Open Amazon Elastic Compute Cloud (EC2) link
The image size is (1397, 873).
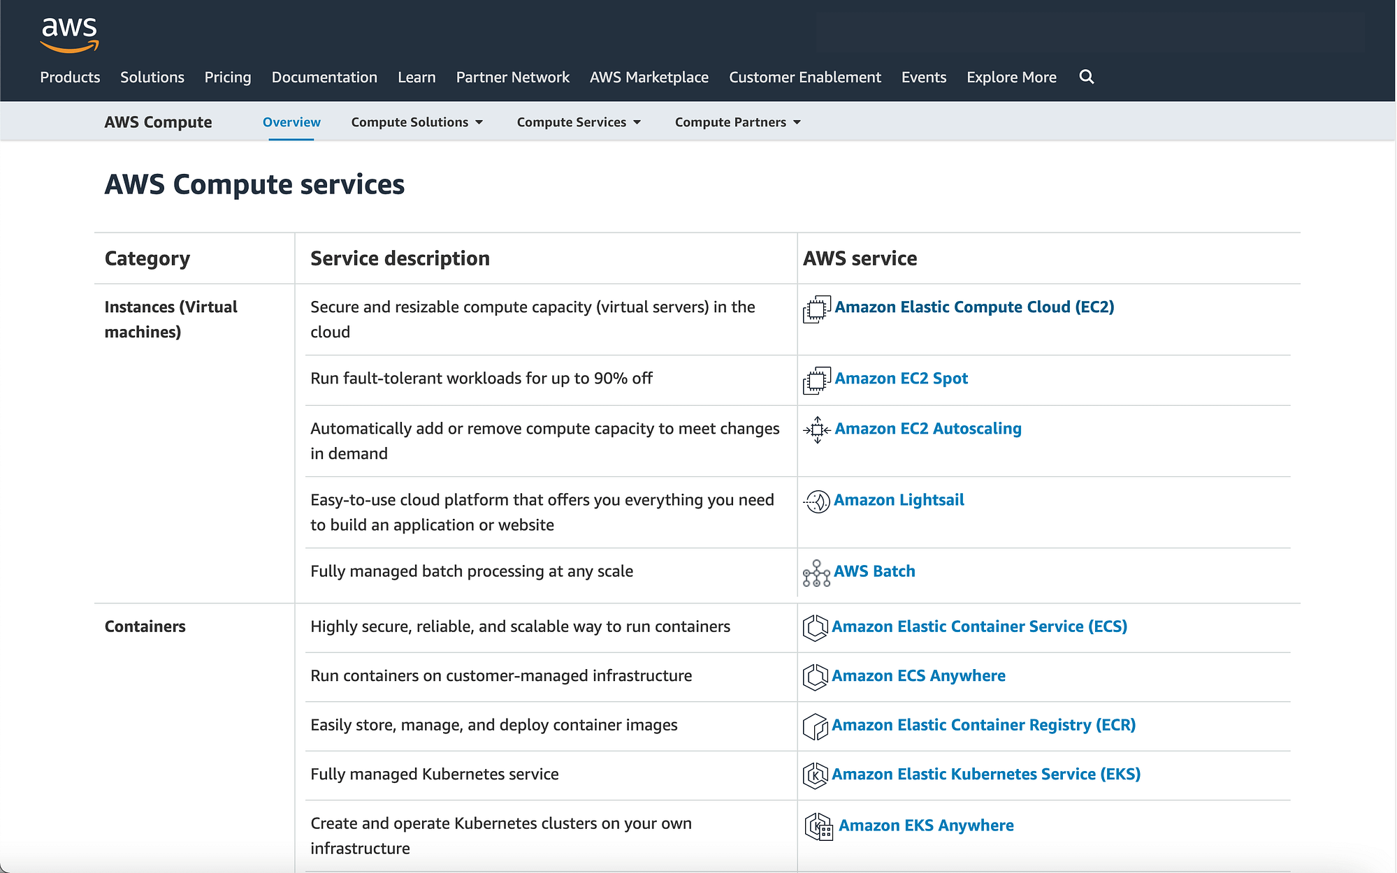(x=974, y=307)
